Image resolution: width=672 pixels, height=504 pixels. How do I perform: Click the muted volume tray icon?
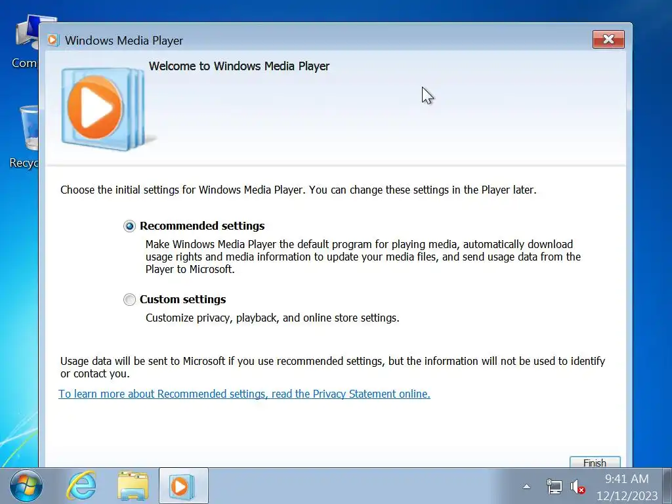coord(577,487)
